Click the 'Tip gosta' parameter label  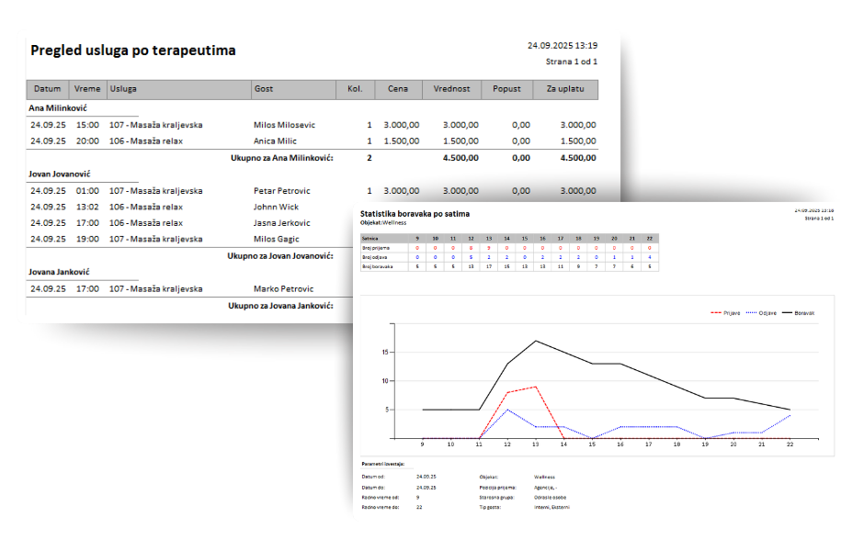491,507
